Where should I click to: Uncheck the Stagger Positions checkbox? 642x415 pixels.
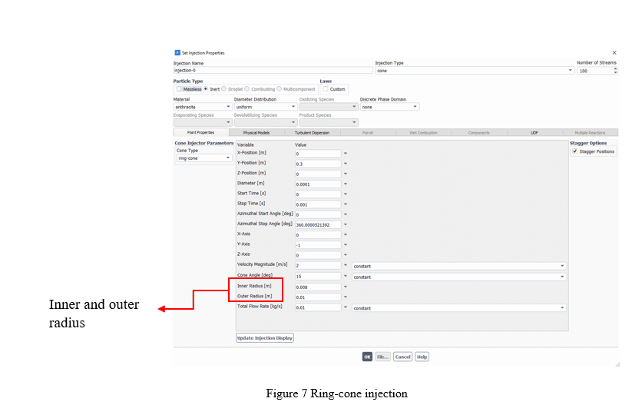pos(575,151)
